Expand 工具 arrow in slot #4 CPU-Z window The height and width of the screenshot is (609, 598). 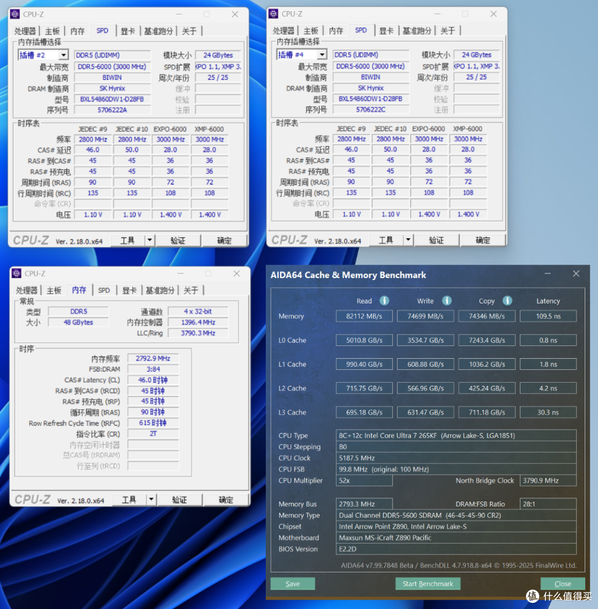[408, 240]
